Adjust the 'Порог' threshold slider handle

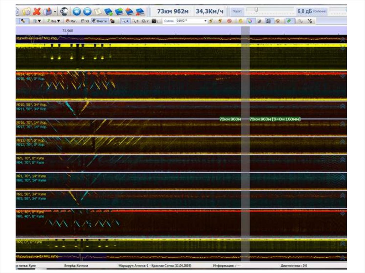[x=256, y=9]
